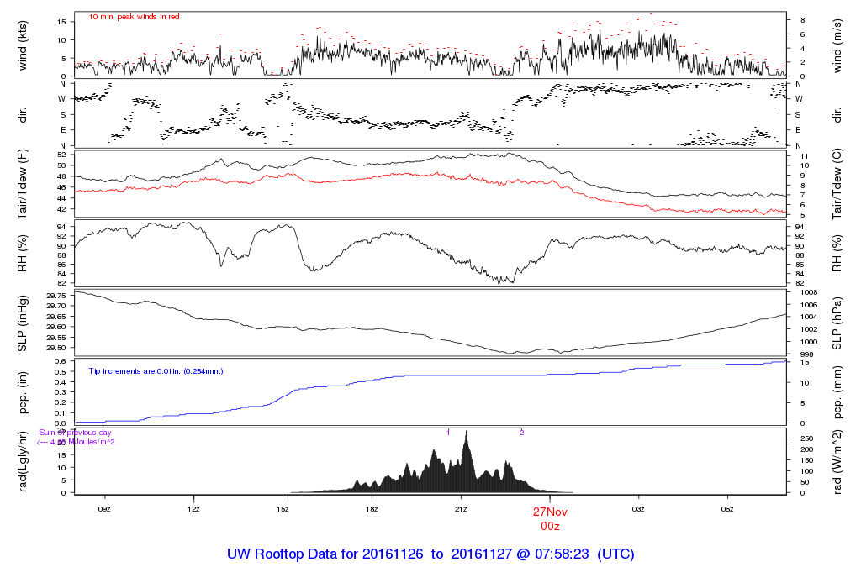Click the left 'Tair/Tdew (F)' axis title
The image size is (861, 588).
point(23,185)
